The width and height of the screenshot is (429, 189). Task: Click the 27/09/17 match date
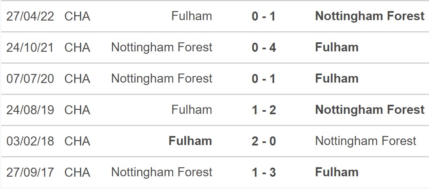coord(30,172)
